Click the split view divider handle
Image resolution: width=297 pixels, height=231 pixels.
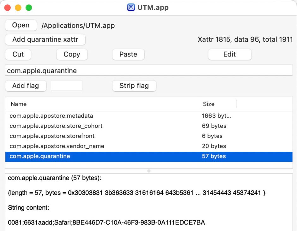[149, 171]
